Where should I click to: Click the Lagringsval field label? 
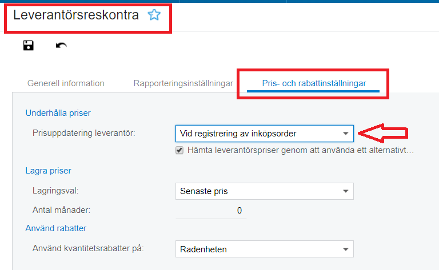pos(55,191)
